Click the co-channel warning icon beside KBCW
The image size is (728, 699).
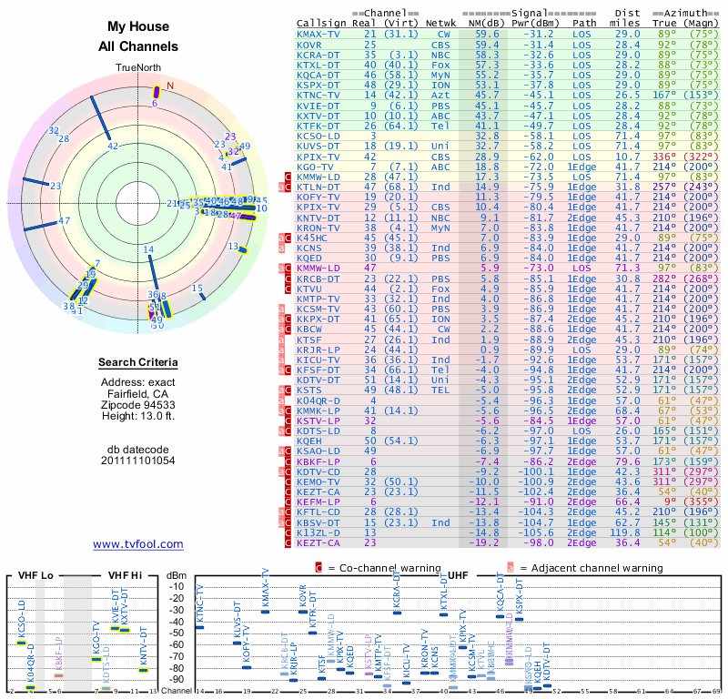click(289, 329)
